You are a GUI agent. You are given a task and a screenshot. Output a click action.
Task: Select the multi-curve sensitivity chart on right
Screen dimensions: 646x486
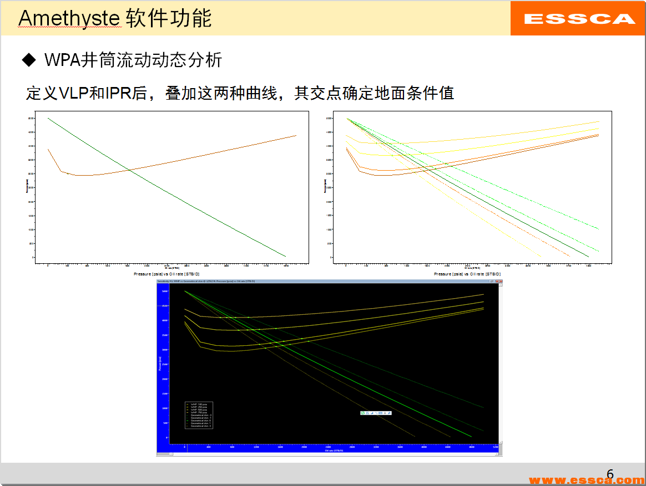[472, 187]
